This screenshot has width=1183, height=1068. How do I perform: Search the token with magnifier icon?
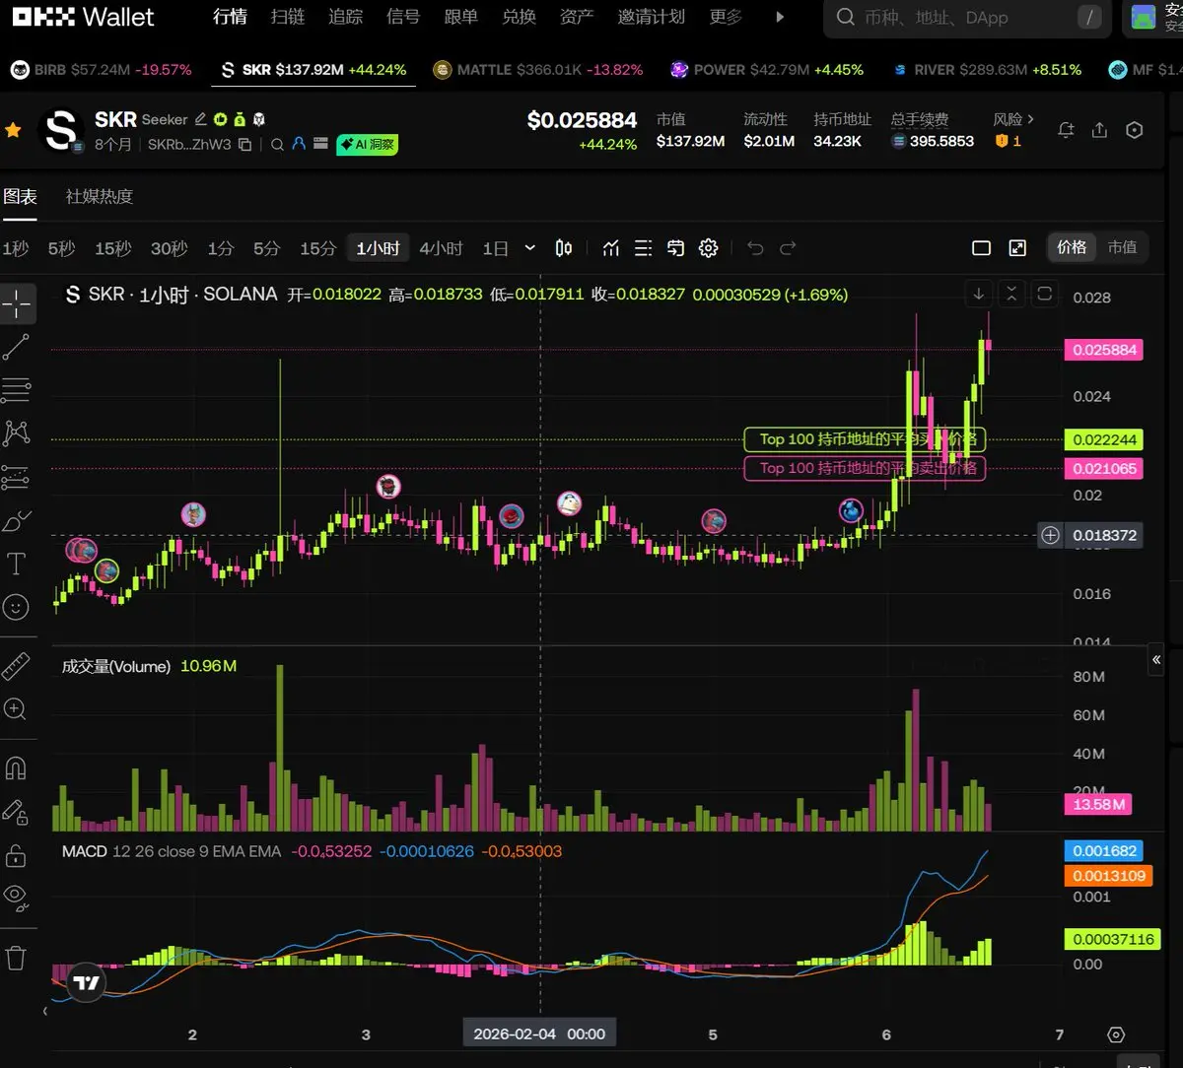pyautogui.click(x=278, y=145)
